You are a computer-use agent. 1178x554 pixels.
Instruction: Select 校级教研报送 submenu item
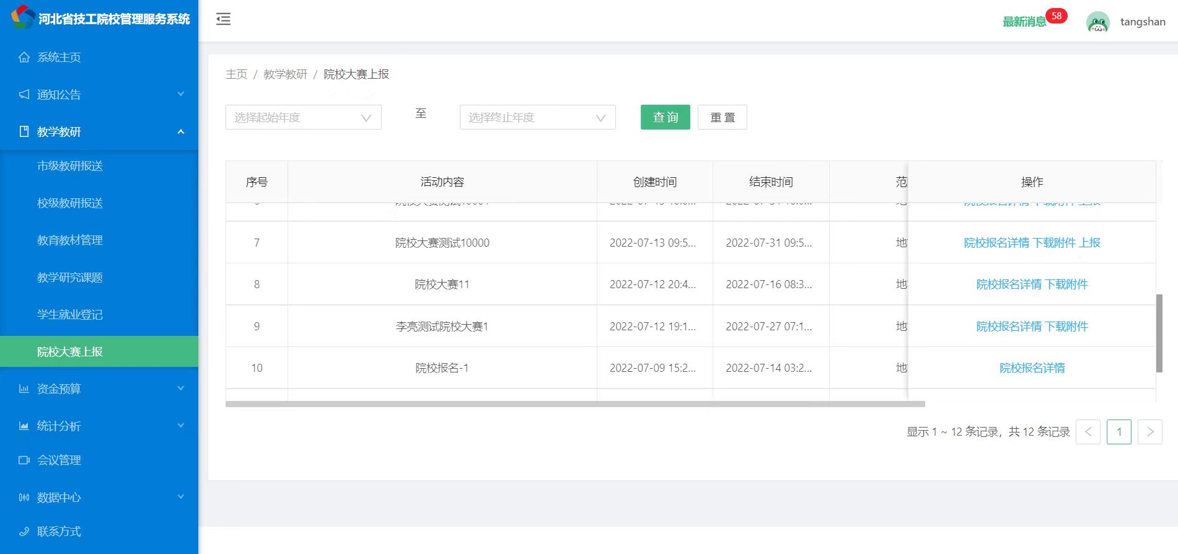coord(99,203)
